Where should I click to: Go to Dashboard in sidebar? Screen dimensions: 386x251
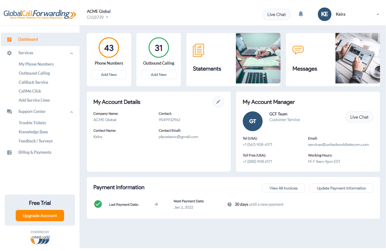40,40
